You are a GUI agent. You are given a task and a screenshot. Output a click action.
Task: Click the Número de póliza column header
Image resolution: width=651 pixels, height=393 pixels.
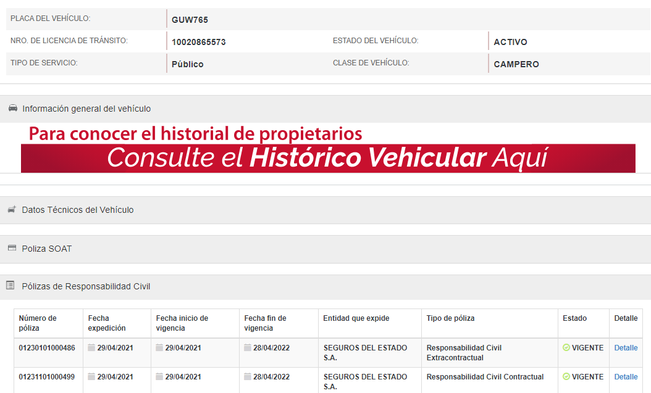pos(38,323)
